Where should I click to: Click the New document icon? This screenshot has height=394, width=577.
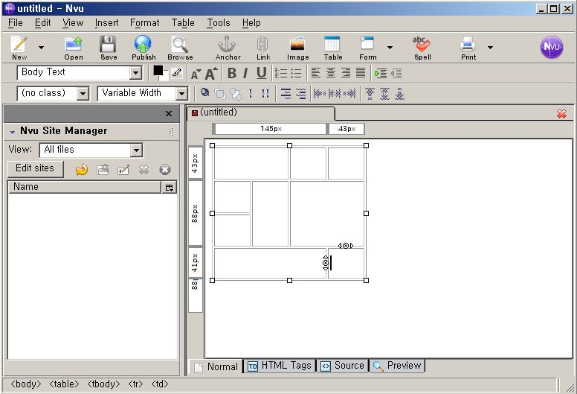pos(19,44)
